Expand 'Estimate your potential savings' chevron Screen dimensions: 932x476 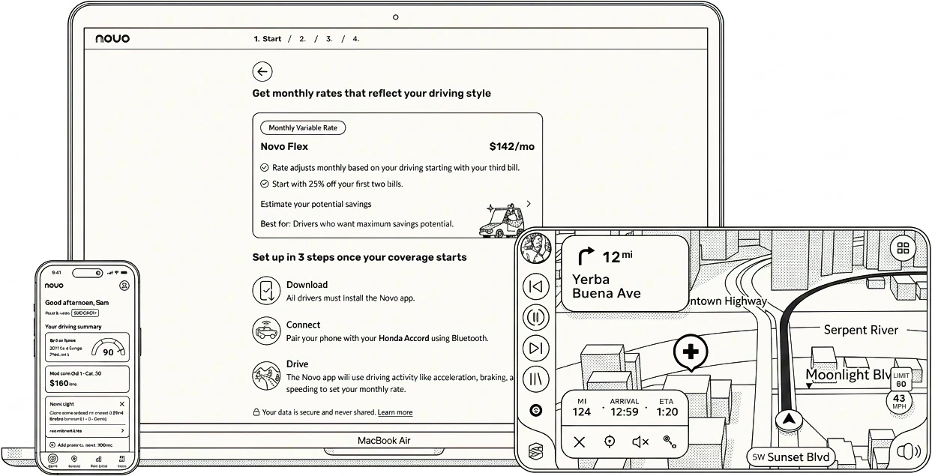pyautogui.click(x=529, y=203)
